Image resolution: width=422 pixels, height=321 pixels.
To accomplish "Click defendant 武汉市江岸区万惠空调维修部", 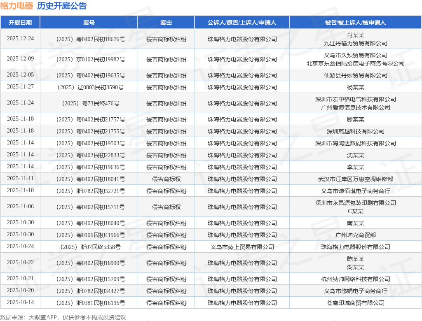I will pyautogui.click(x=356, y=179).
